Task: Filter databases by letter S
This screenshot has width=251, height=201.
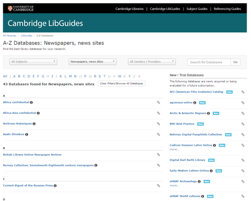Action: [x=100, y=76]
